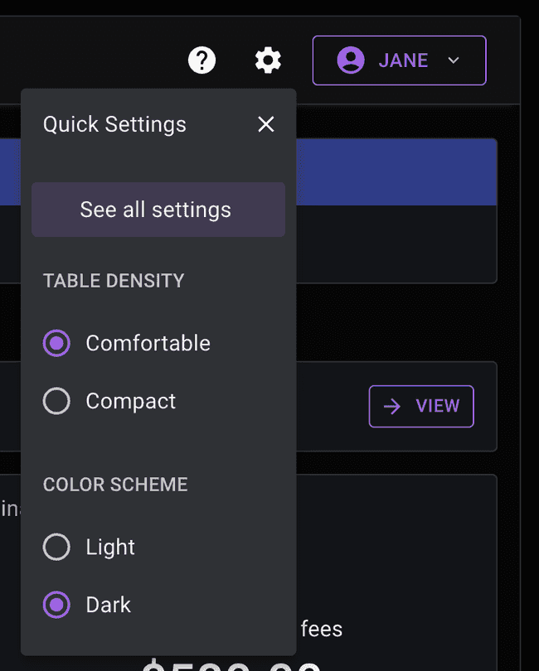The width and height of the screenshot is (539, 671).
Task: Click the Light option label text
Action: coord(110,547)
